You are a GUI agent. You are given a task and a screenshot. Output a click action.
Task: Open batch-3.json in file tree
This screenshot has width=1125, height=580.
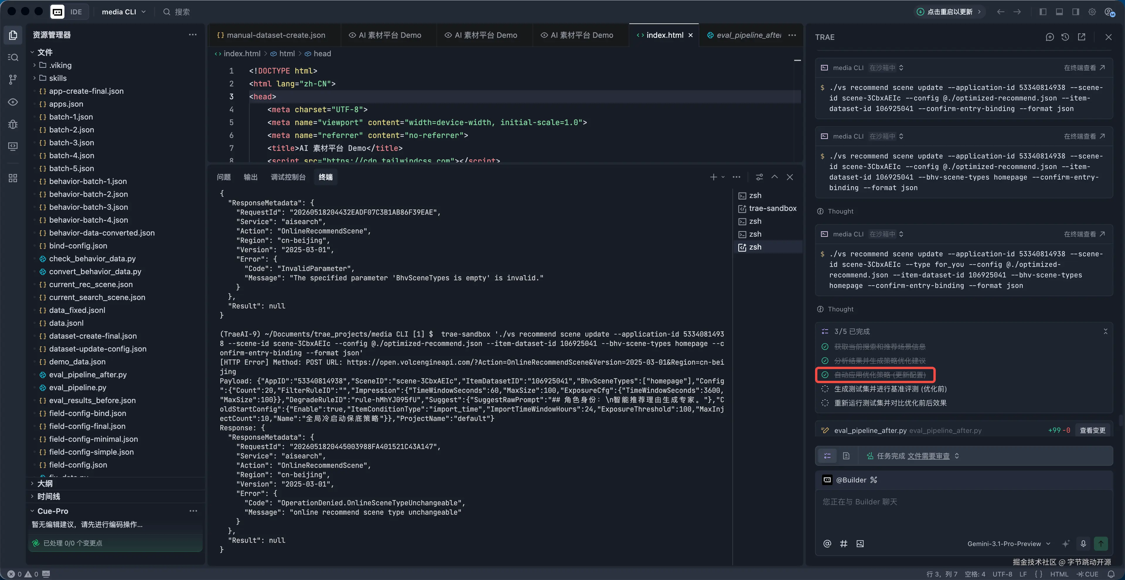coord(71,142)
